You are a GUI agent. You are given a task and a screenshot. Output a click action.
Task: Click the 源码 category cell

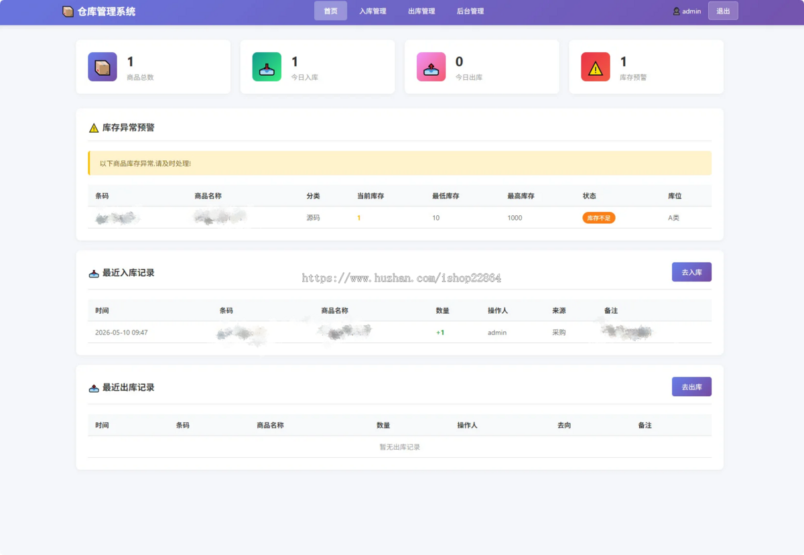point(313,218)
